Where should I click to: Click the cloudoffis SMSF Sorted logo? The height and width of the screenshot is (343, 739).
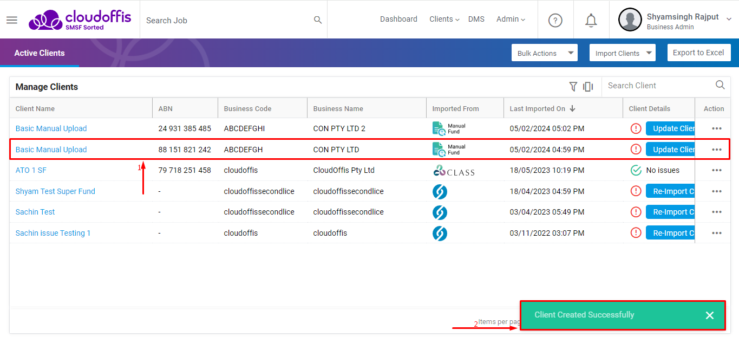click(x=80, y=20)
